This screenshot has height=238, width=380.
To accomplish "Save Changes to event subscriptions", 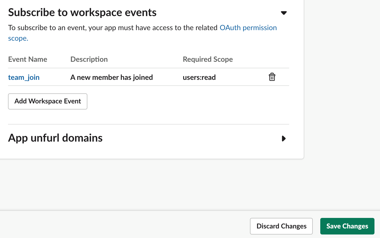I will [347, 226].
